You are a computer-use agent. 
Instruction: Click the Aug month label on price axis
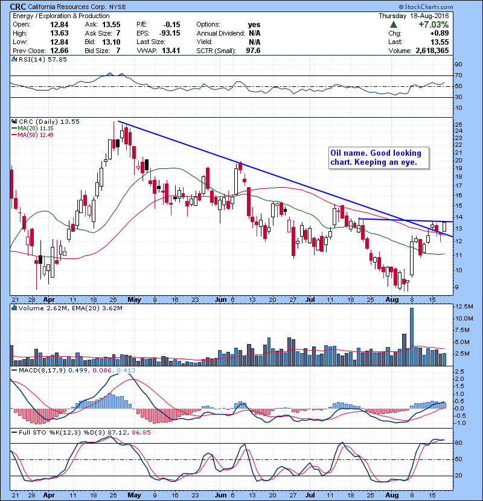point(392,300)
